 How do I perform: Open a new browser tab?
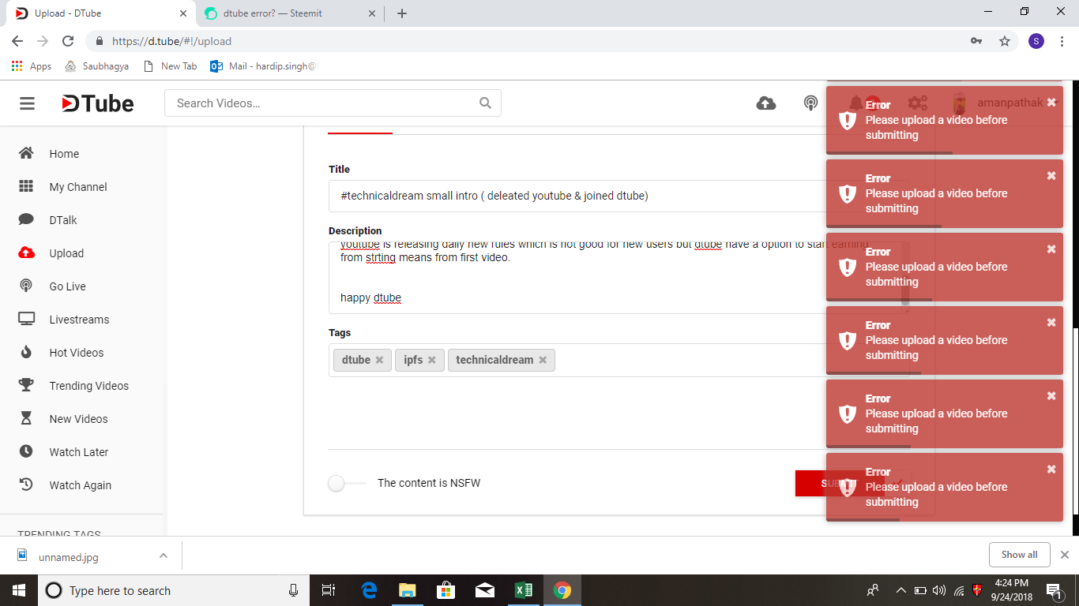(x=403, y=13)
